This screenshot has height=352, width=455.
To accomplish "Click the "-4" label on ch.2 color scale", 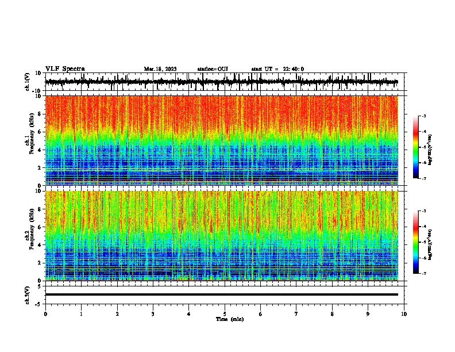I will coord(423,227).
